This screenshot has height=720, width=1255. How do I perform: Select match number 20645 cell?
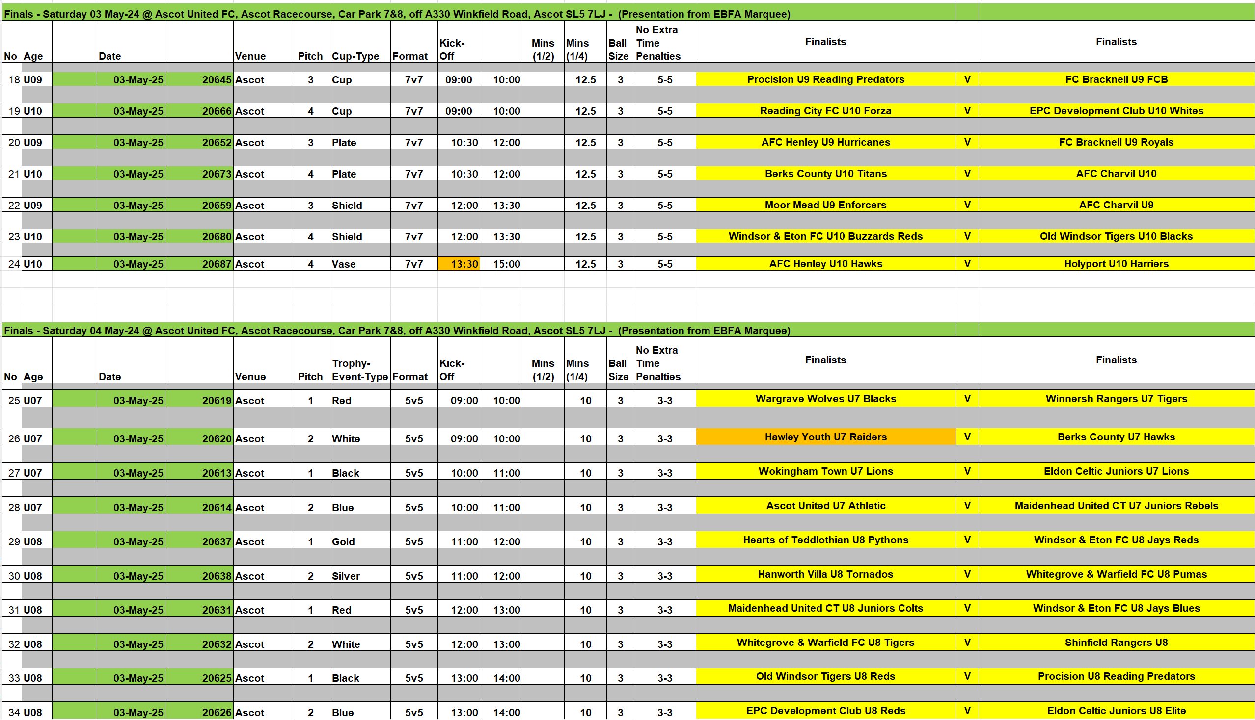pos(199,79)
